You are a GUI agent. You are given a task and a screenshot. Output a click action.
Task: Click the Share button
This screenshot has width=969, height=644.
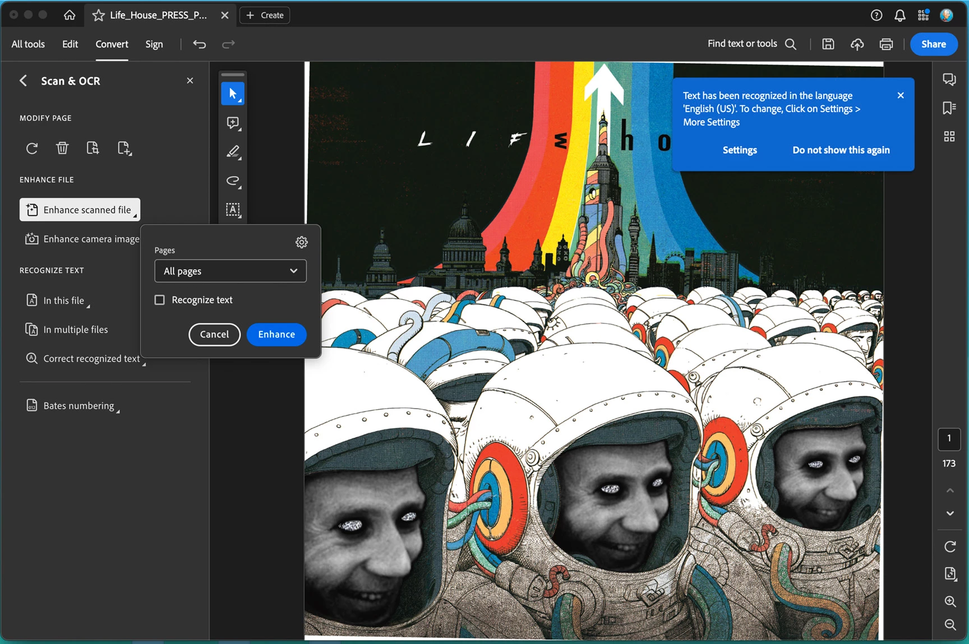tap(934, 44)
